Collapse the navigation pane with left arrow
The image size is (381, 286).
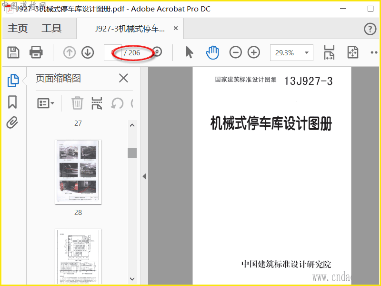click(145, 176)
